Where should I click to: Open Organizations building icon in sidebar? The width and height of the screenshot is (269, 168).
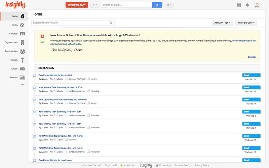[22, 43]
